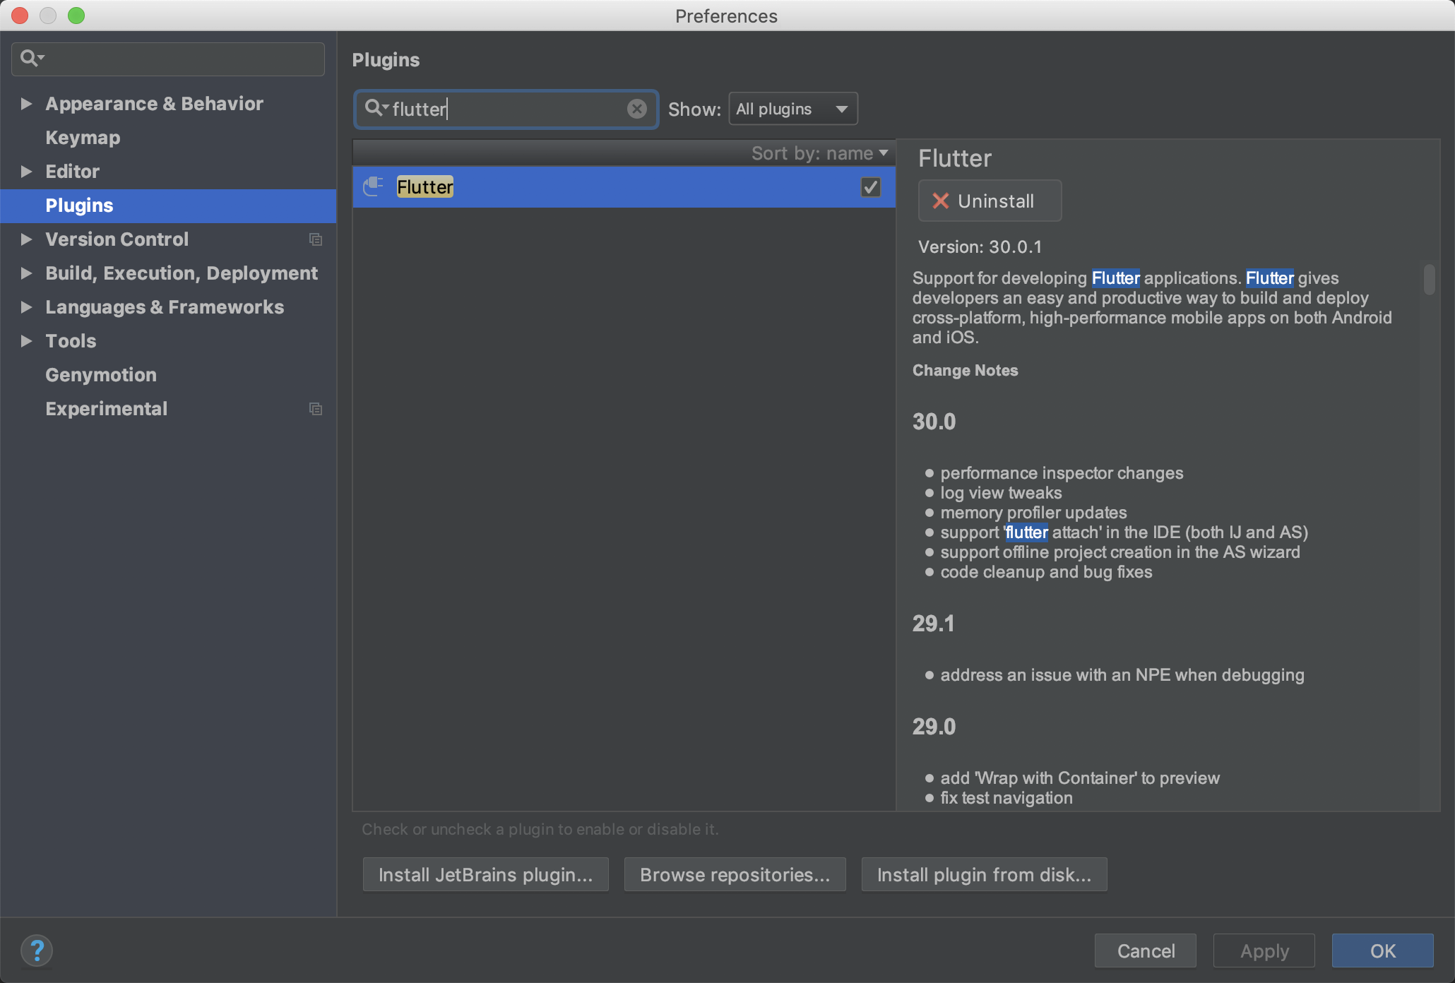Open Appearance & Behavior settings
1455x983 pixels.
point(154,104)
